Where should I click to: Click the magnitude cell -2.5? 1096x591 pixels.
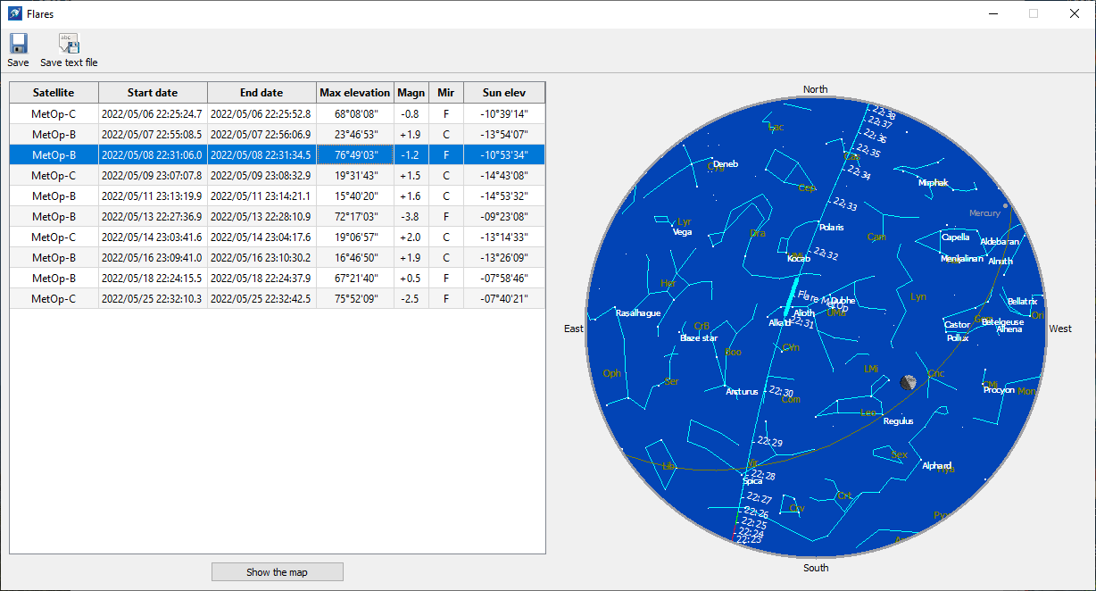[x=411, y=299]
